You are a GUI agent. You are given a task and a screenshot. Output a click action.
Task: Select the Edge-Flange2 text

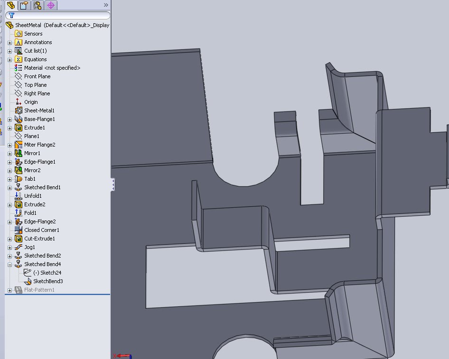40,221
